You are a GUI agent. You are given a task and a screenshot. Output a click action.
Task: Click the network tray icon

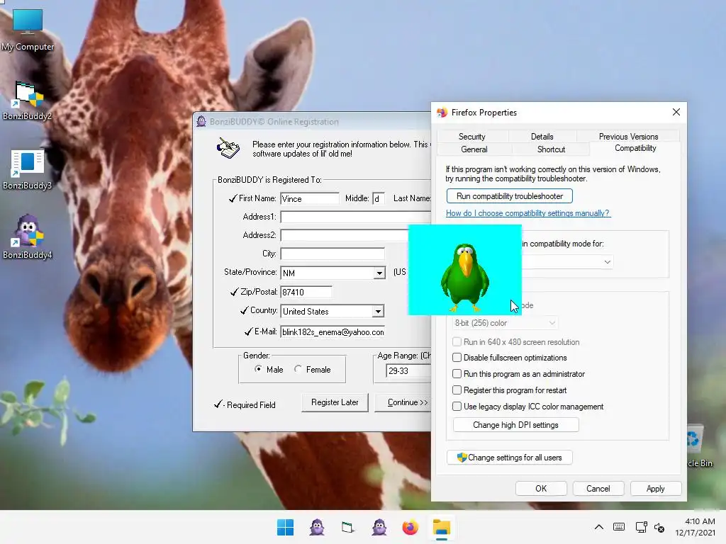click(641, 527)
